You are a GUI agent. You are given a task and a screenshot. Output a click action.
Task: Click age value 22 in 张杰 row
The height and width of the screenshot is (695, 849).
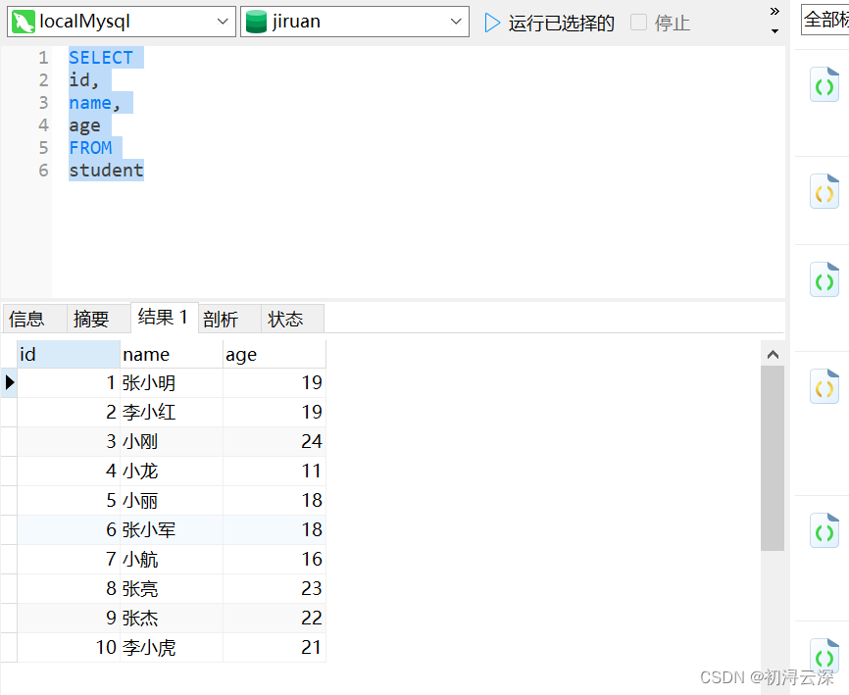274,618
